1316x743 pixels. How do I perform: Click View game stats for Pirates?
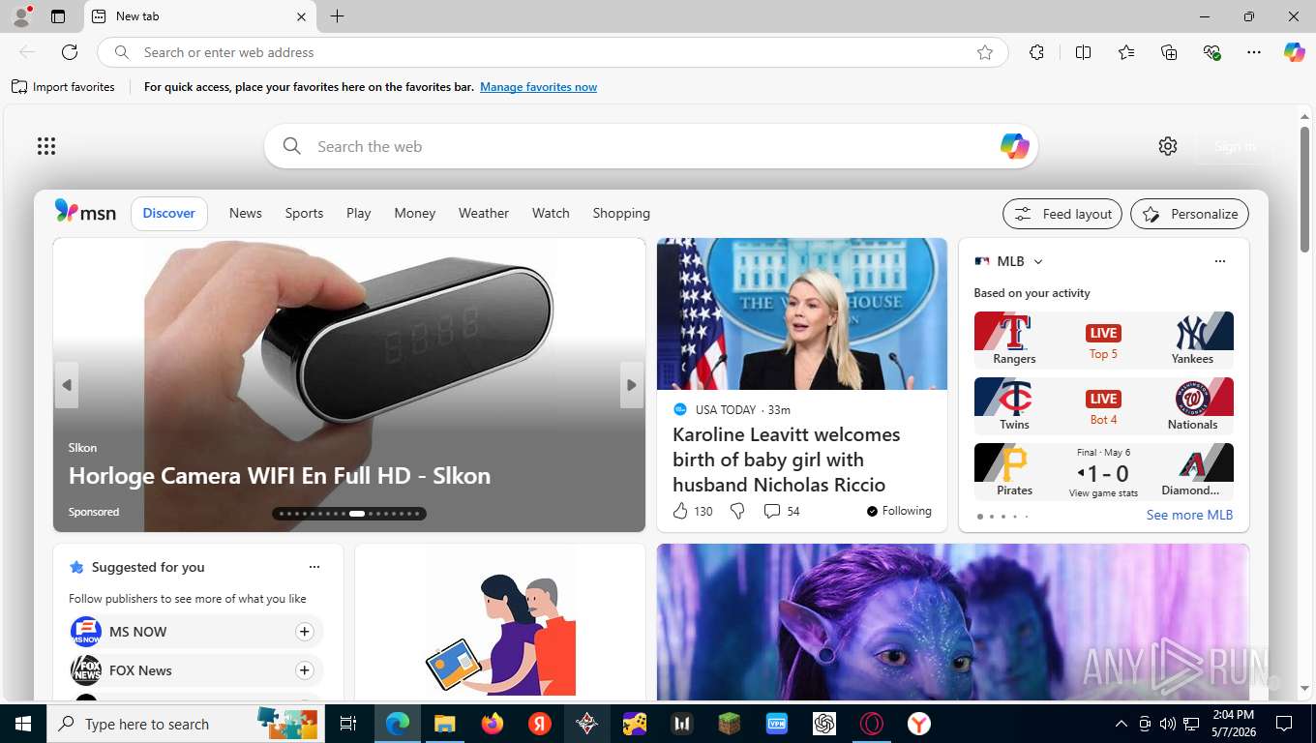pos(1103,493)
